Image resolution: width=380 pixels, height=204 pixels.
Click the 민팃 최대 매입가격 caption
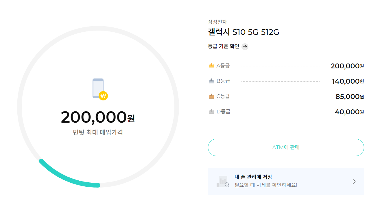(98, 132)
